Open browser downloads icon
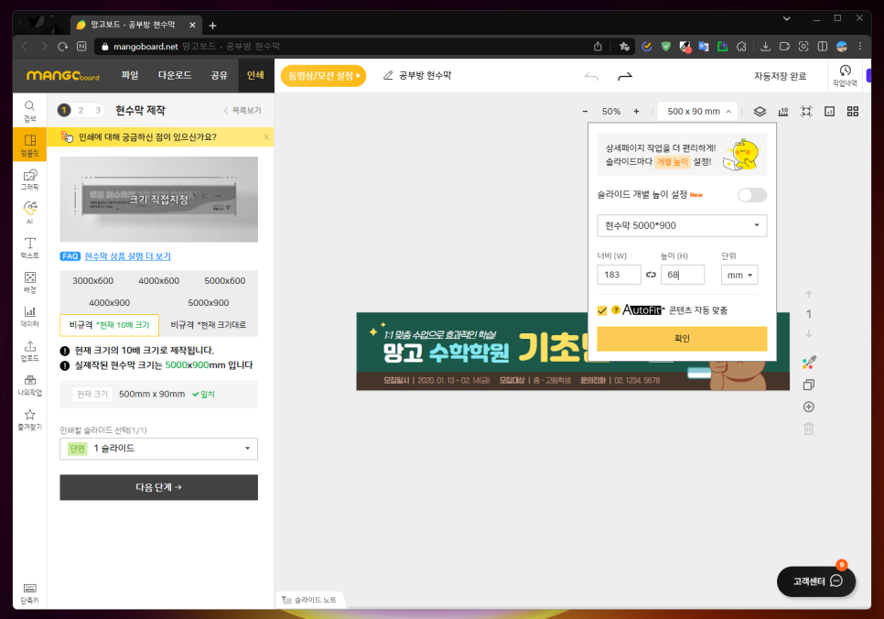 [x=765, y=47]
